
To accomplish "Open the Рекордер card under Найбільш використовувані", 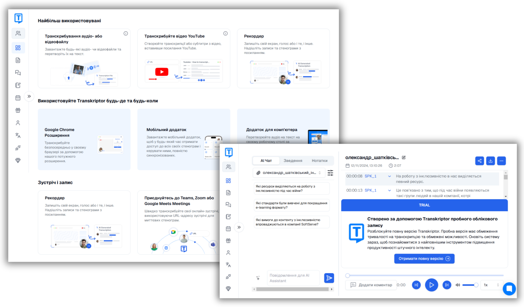I will tap(283, 58).
